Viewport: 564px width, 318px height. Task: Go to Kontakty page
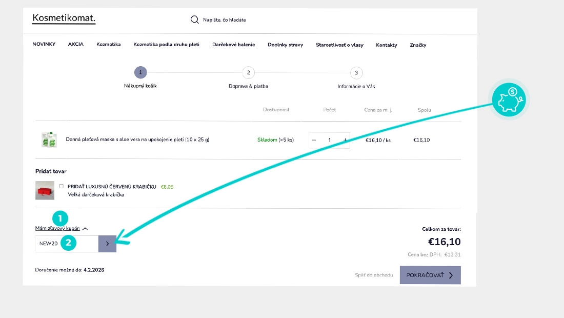point(386,45)
